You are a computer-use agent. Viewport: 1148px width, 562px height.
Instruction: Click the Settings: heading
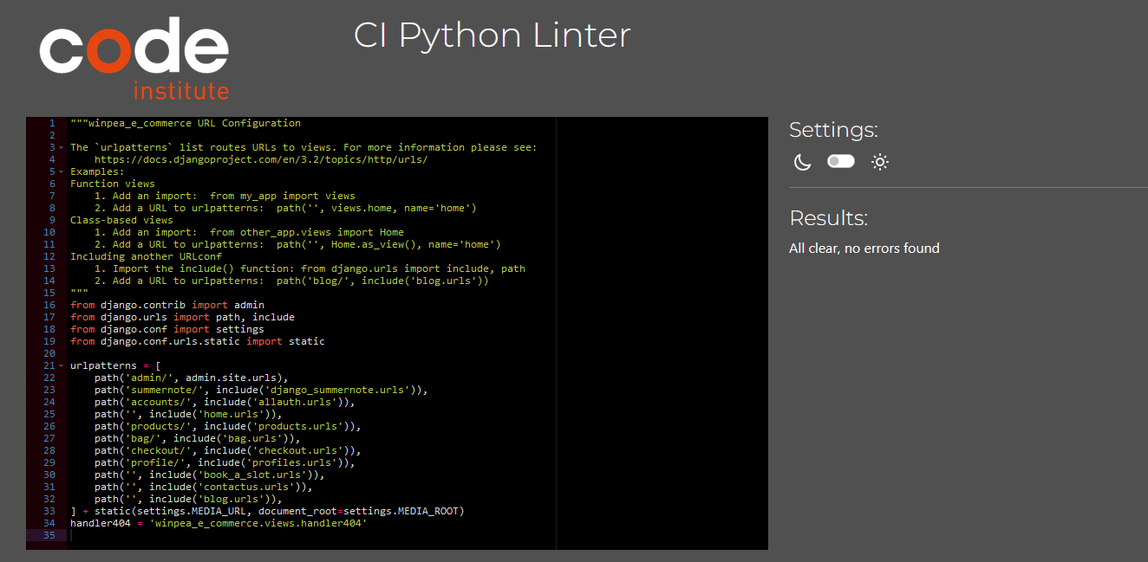pyautogui.click(x=833, y=130)
